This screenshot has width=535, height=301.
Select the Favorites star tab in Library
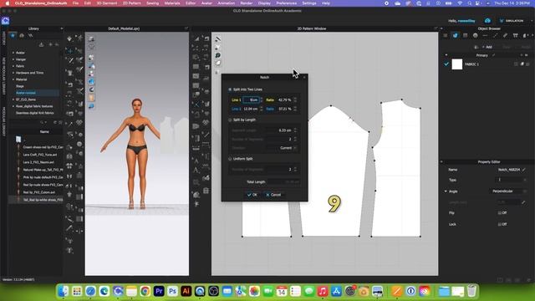[x=13, y=35]
